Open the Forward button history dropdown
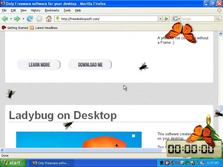This screenshot has width=223, height=167. coord(23,19)
